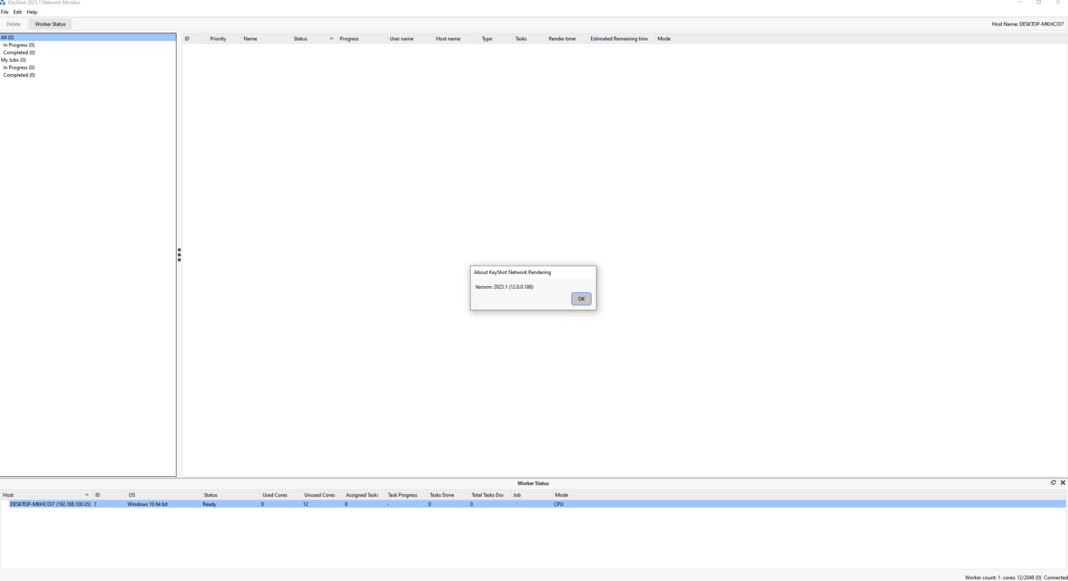Sort workers by the Host column header
The image size is (1068, 581).
pos(46,495)
